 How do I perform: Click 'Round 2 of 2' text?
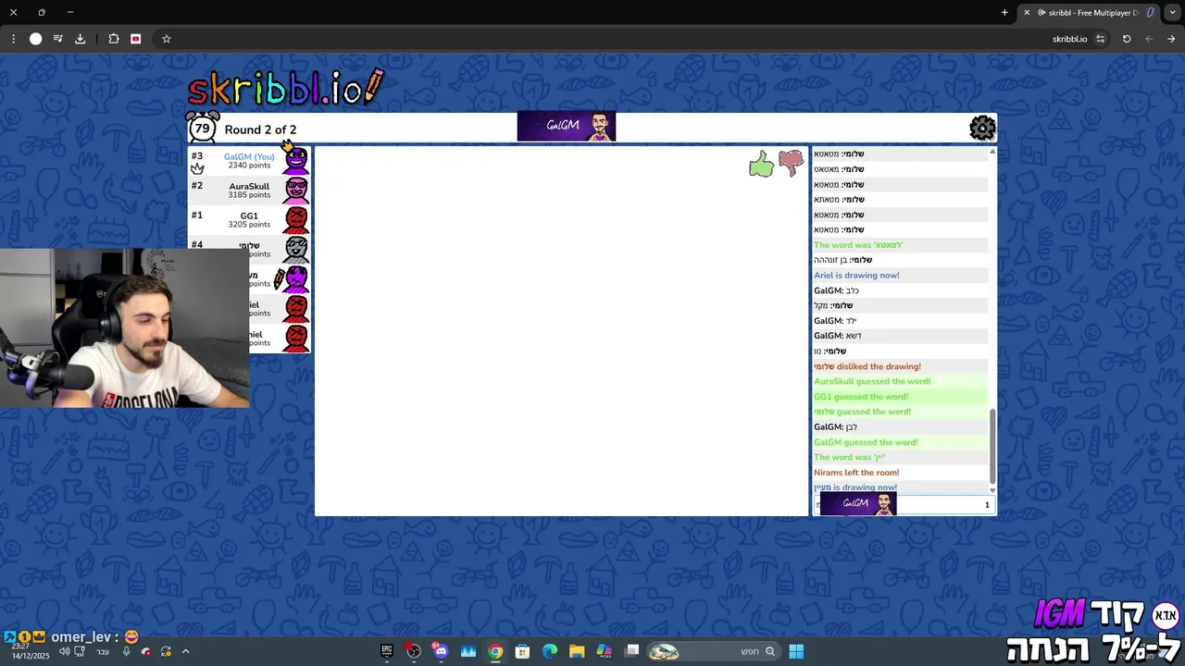pyautogui.click(x=260, y=129)
